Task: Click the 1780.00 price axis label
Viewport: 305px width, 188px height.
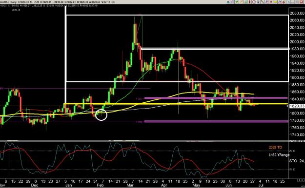Action: click(297, 120)
